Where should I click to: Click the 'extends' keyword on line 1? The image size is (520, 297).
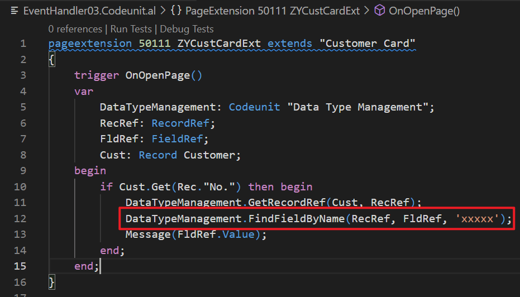point(290,44)
